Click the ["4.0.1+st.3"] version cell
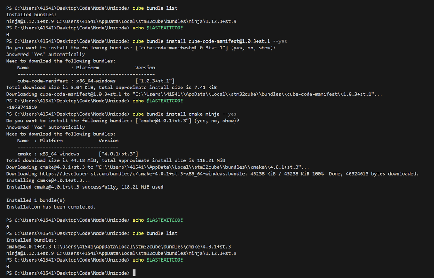 (119, 154)
